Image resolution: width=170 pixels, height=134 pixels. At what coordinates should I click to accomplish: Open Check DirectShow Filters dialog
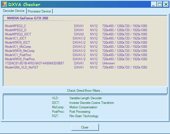pyautogui.click(x=85, y=90)
